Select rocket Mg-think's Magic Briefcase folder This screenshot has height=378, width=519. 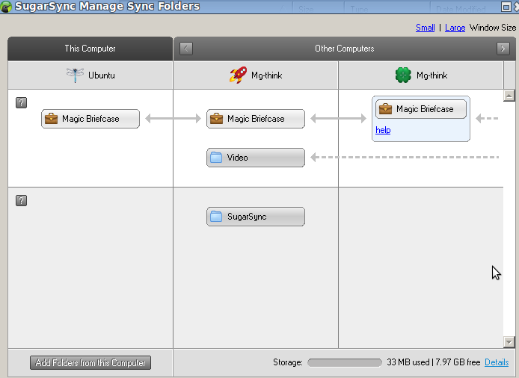[x=256, y=119]
